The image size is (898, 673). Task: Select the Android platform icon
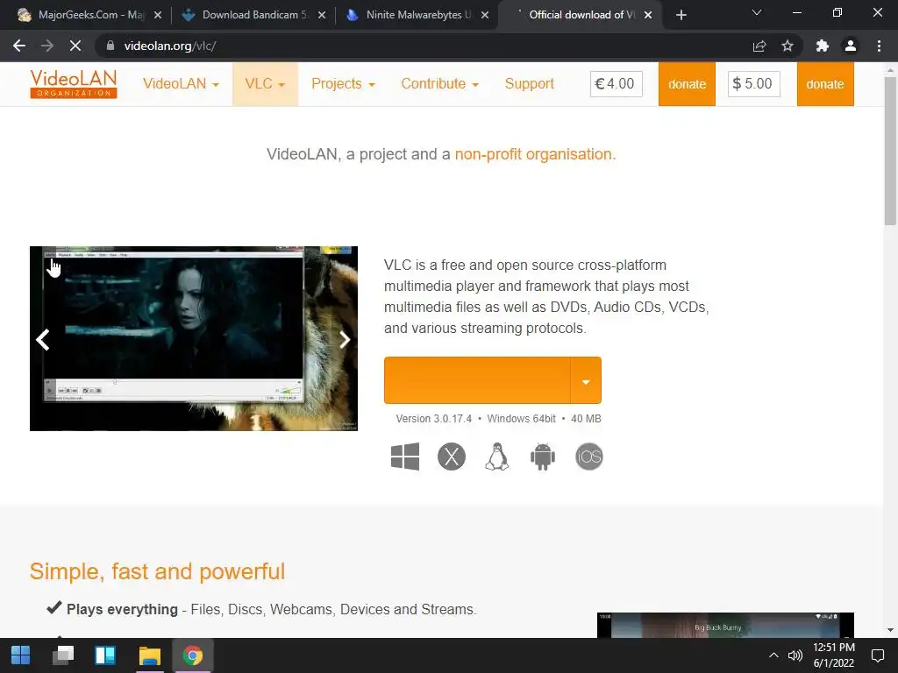(543, 457)
